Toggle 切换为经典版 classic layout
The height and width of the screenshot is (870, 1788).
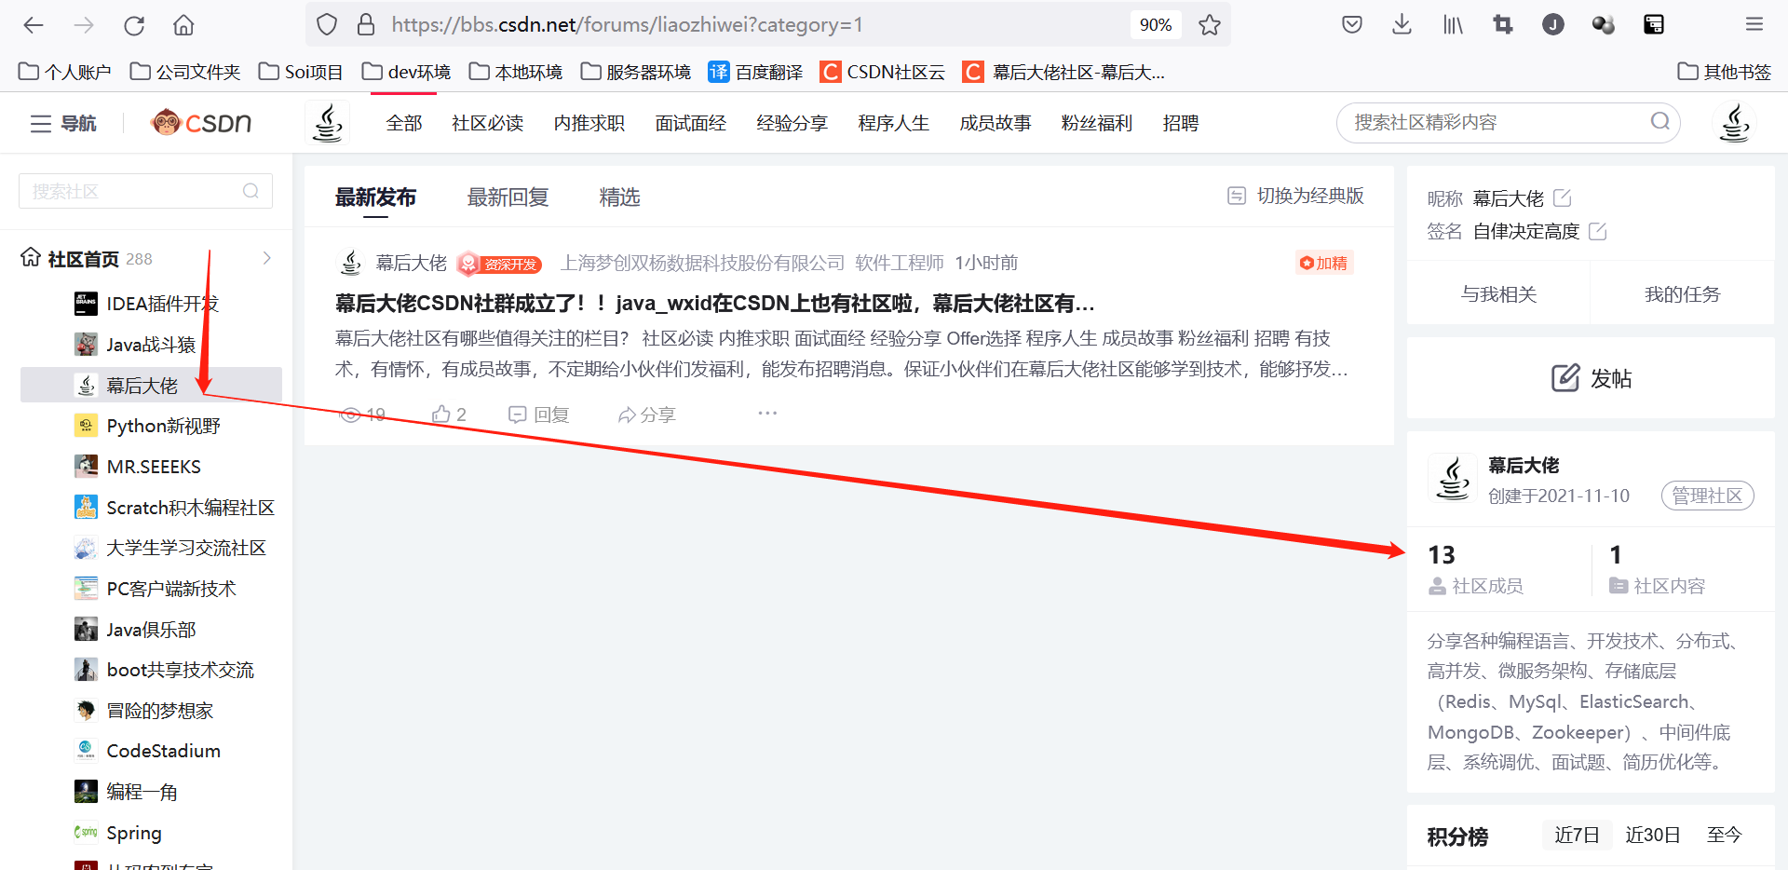[x=1294, y=196]
